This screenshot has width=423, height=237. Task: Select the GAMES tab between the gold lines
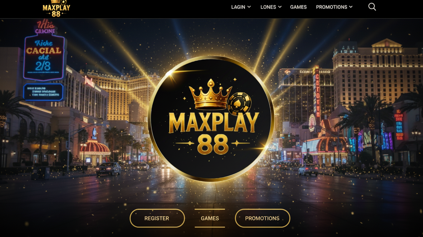(x=210, y=218)
